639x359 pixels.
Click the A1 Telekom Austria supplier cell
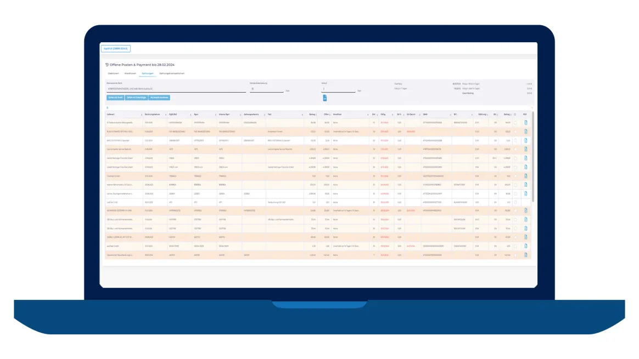(x=124, y=123)
